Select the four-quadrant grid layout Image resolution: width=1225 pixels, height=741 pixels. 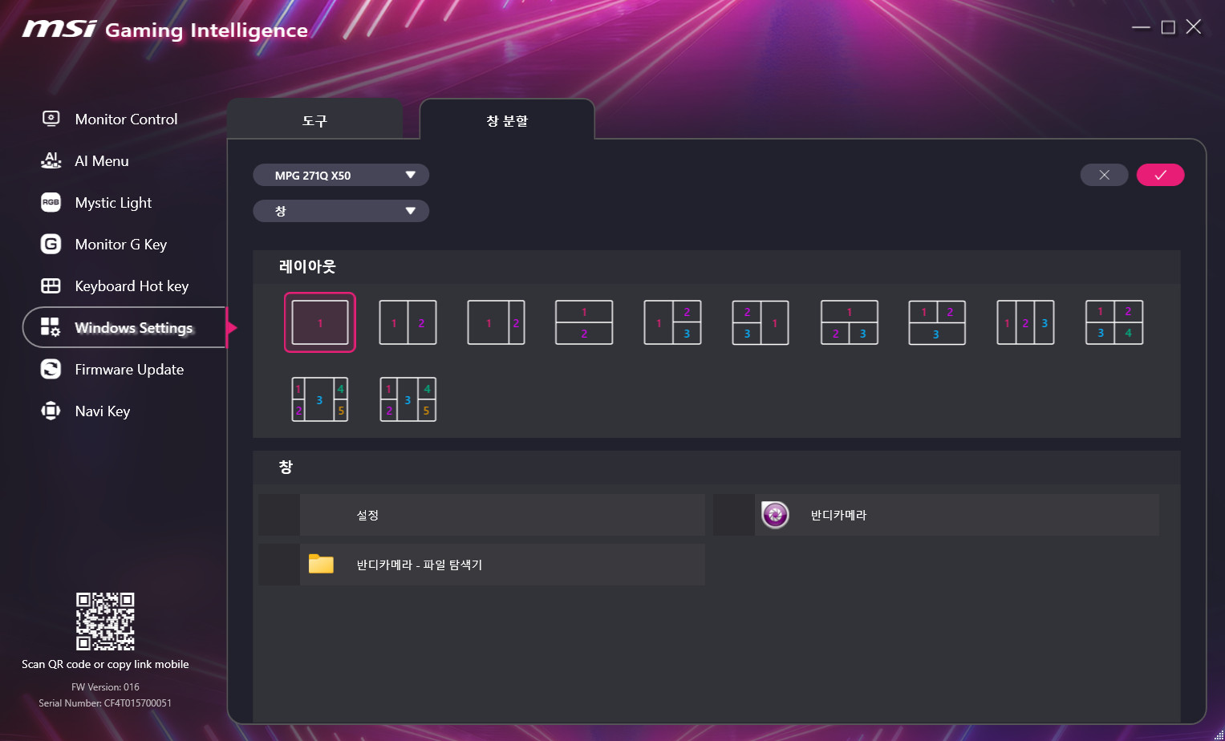tap(1113, 322)
